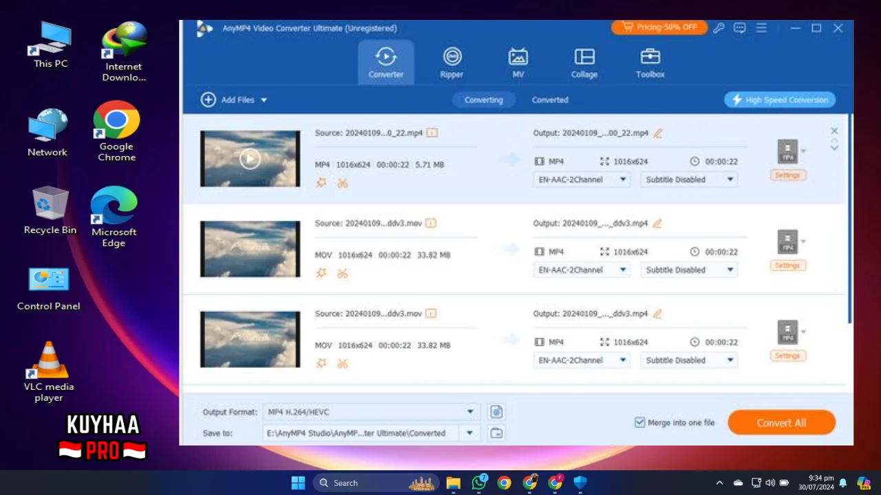Open the Windows Start menu

[298, 483]
